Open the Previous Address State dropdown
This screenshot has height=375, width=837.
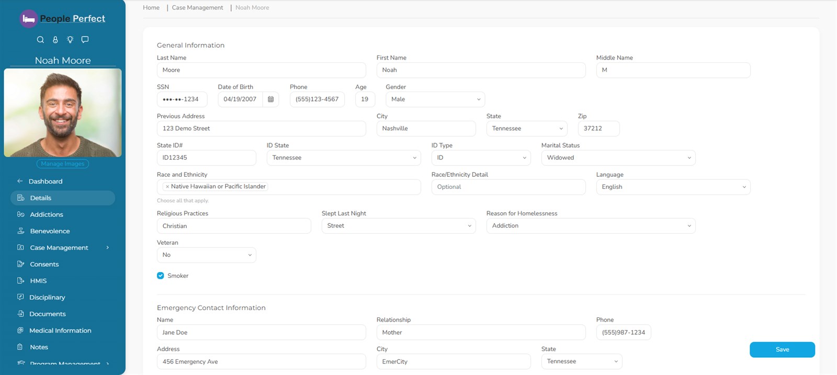(x=527, y=129)
